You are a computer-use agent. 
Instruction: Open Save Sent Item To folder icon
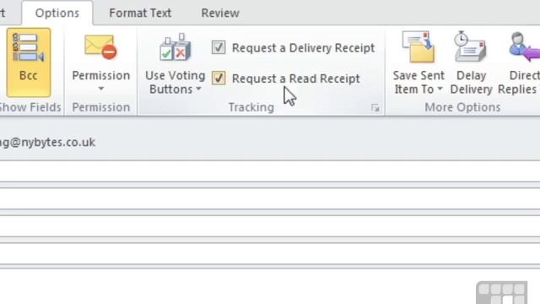point(418,47)
